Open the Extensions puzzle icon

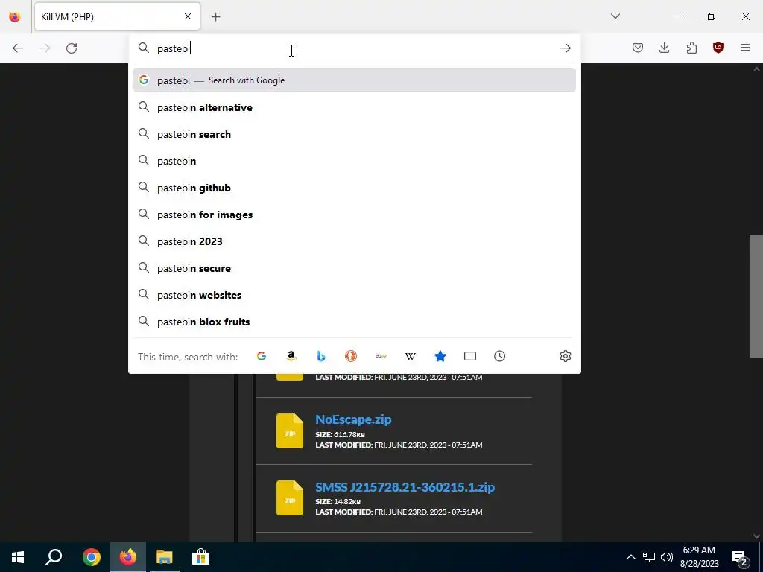click(x=691, y=48)
